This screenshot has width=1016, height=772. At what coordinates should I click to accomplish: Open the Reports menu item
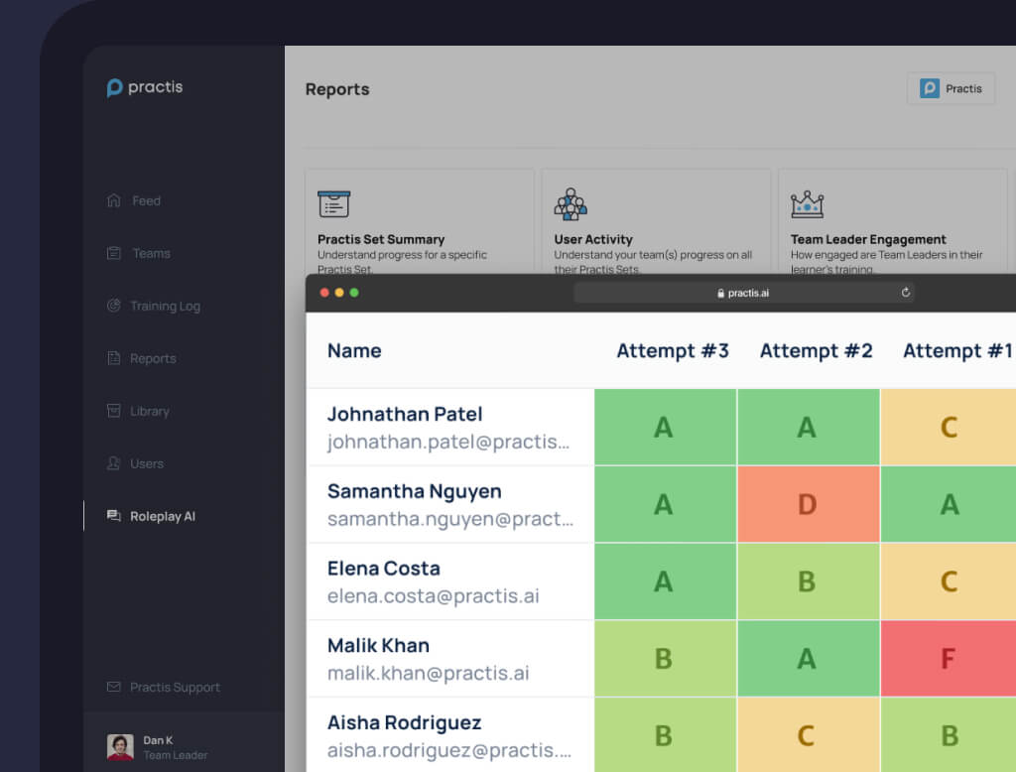tap(152, 358)
